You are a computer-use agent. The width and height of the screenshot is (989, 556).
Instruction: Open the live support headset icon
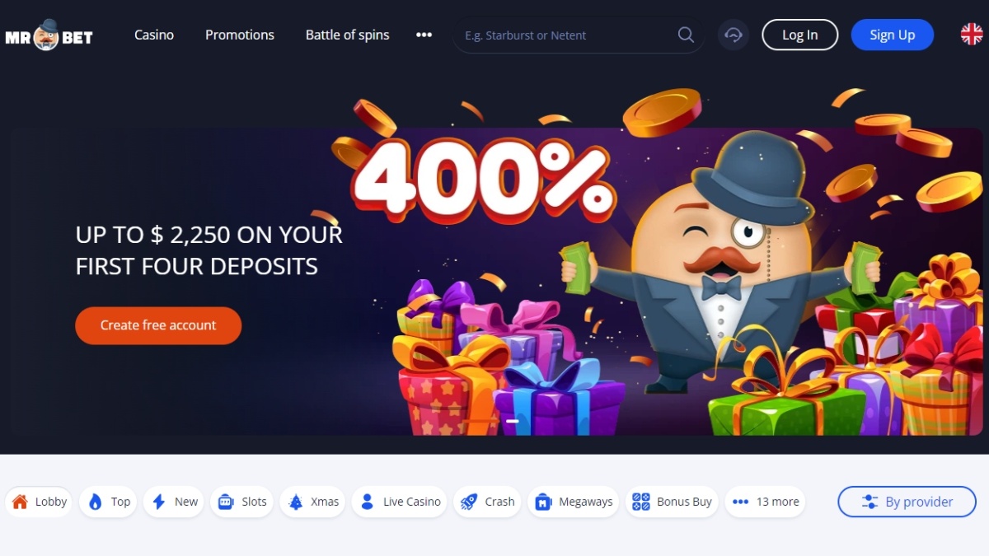[x=734, y=35]
